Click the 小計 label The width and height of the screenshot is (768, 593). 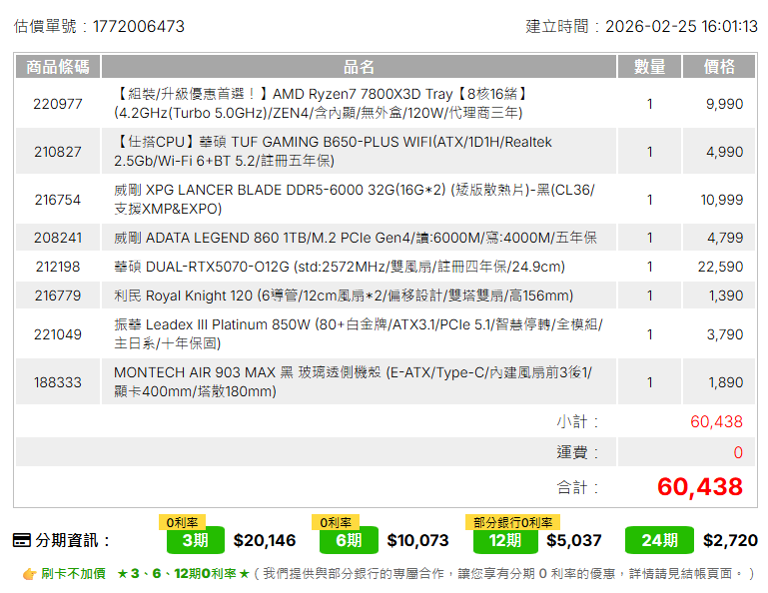(x=577, y=421)
